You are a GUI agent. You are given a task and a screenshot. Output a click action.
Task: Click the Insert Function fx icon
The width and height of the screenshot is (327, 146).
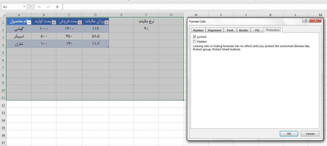(x=57, y=7)
